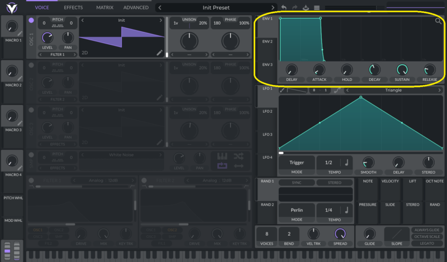Screen dimensions: 447x262
Task: Click the OSC 1 wavetable edit pencil
Action: coord(160,53)
